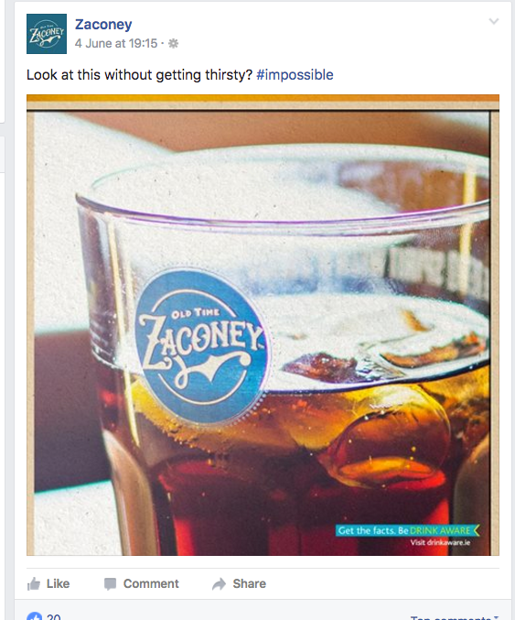515x620 pixels.
Task: Select the Comment button label
Action: [151, 583]
